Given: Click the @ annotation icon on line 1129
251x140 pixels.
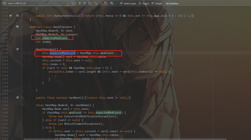Looking at the screenshot, I should [x=18, y=49].
